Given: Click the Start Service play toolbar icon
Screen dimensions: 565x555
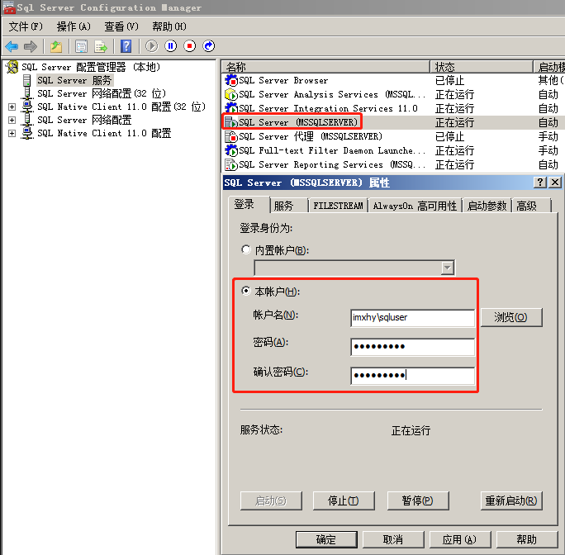Looking at the screenshot, I should [x=152, y=46].
